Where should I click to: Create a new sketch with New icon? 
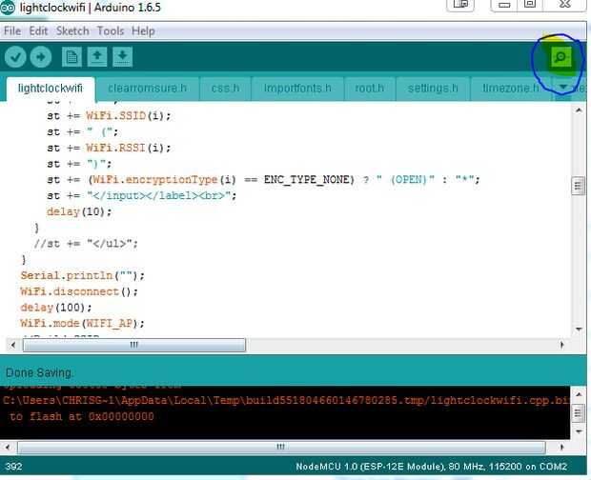point(71,57)
